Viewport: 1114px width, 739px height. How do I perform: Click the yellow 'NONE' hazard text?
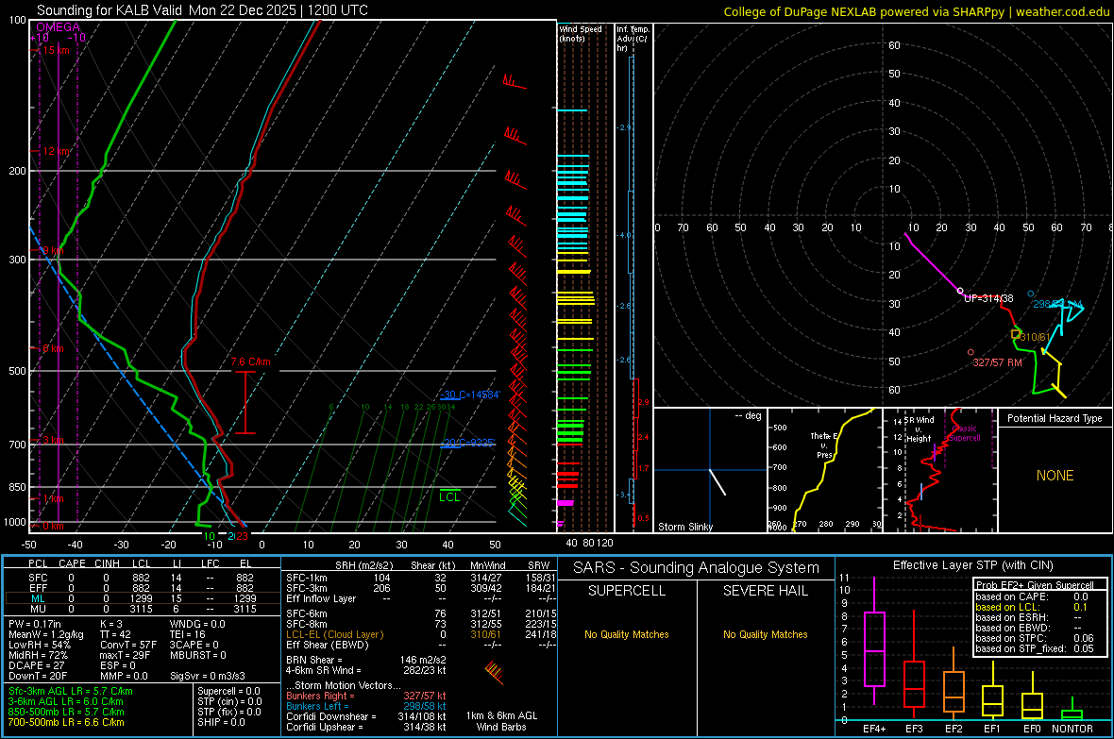tap(1055, 476)
